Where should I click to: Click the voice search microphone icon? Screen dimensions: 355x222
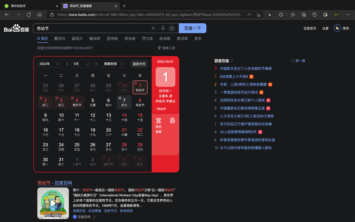pyautogui.click(x=163, y=28)
